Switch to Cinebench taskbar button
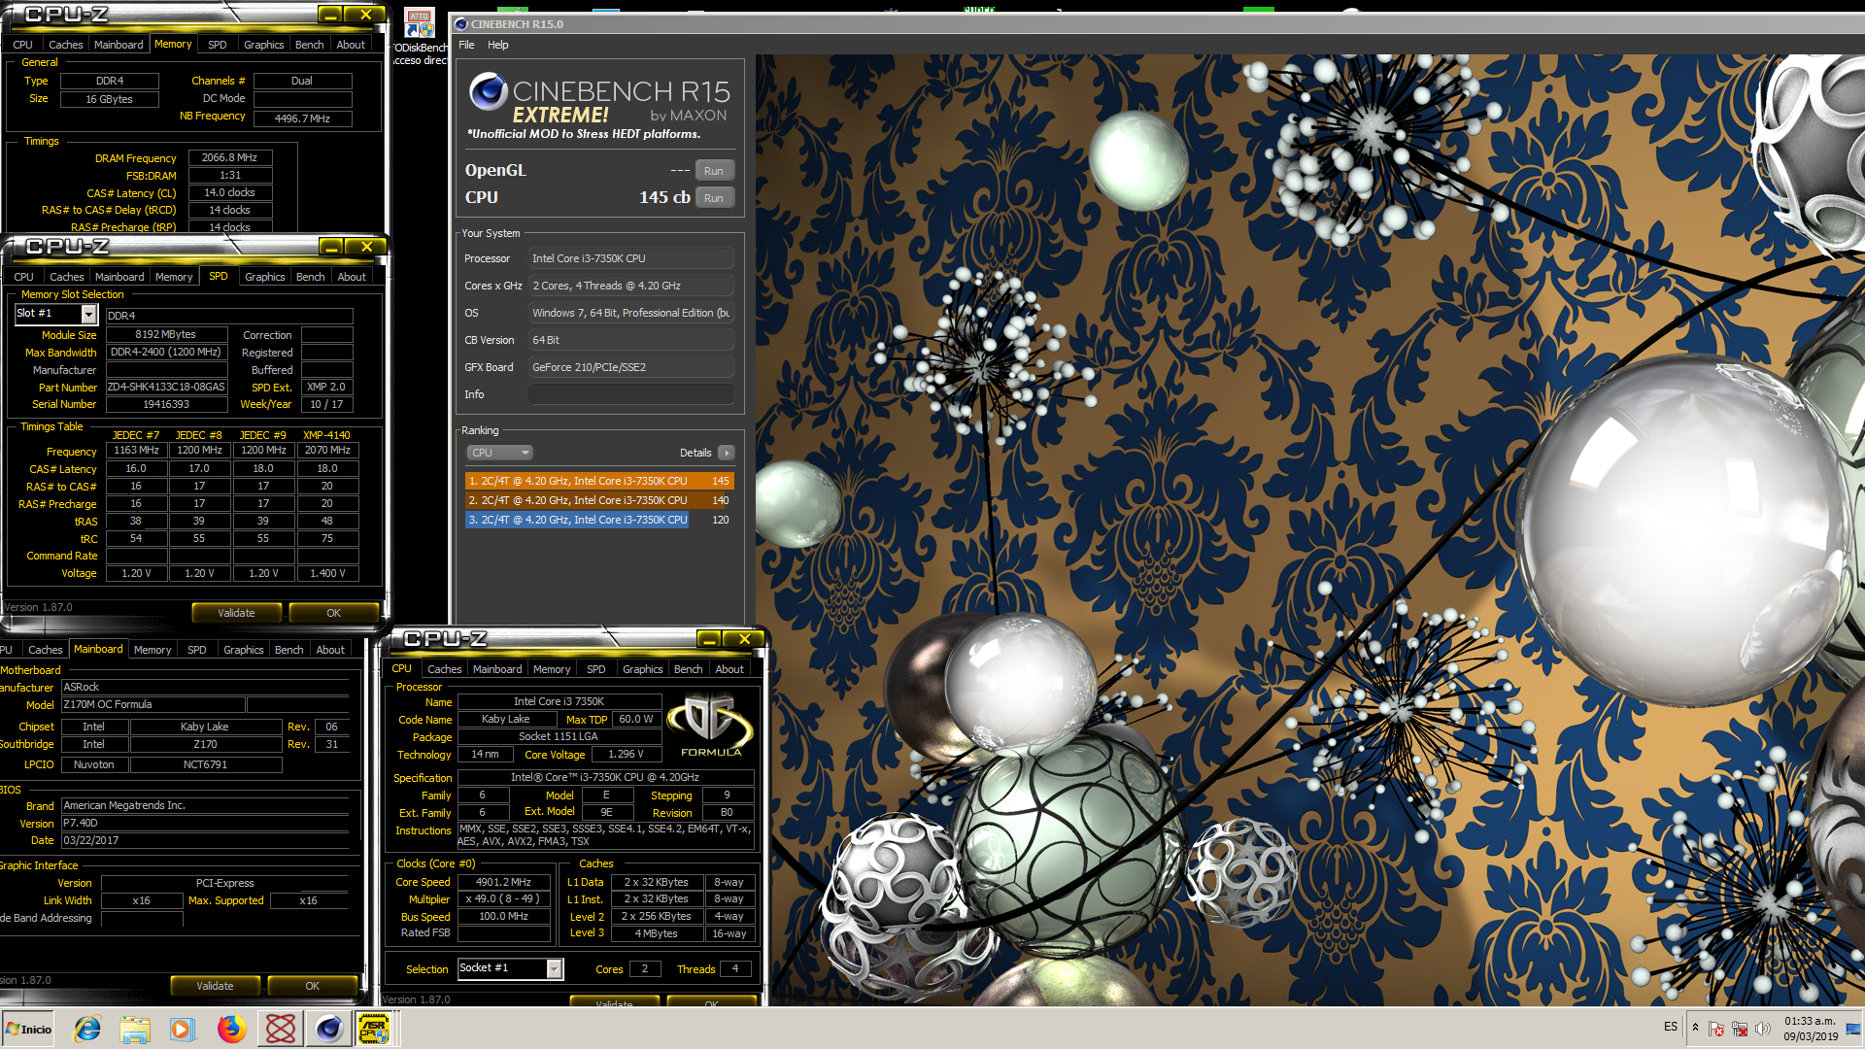Screen dimensions: 1865x1049 (x=328, y=1029)
